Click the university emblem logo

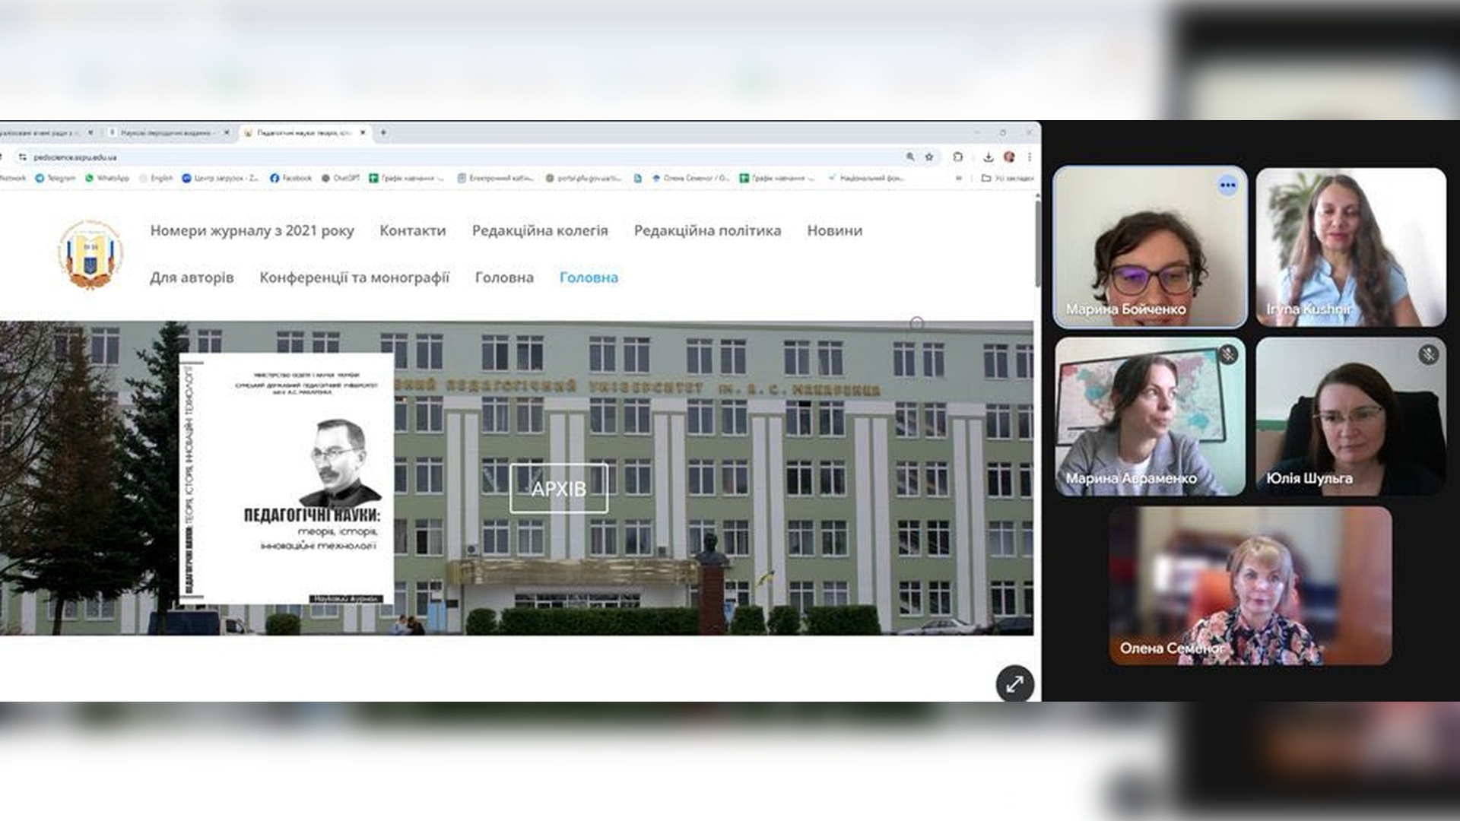(90, 255)
